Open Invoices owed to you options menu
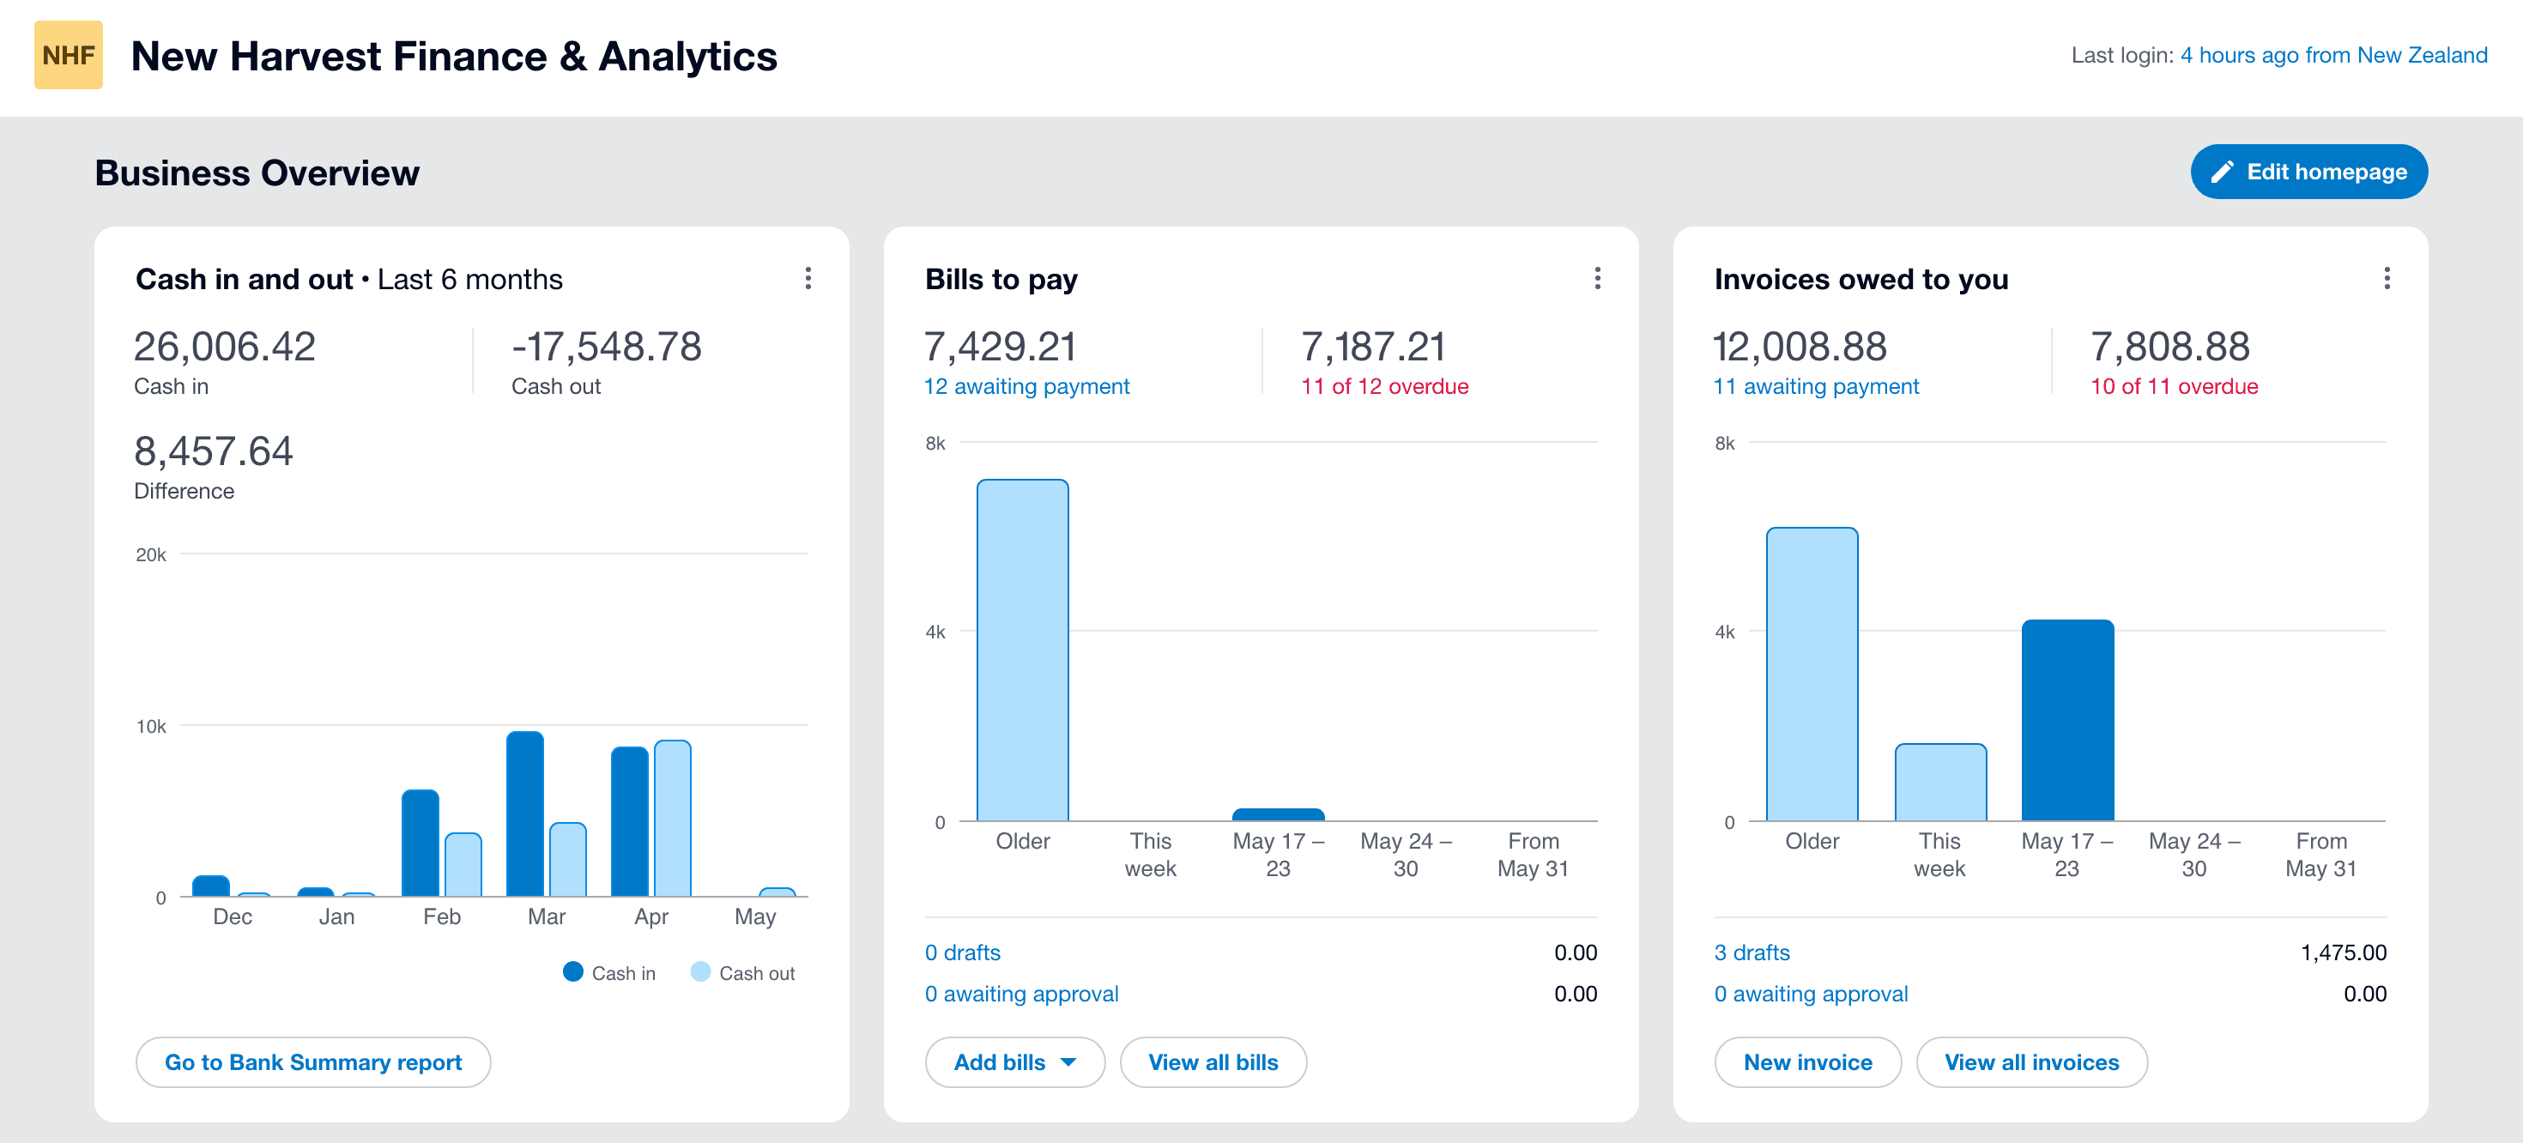2523x1143 pixels. click(2387, 278)
